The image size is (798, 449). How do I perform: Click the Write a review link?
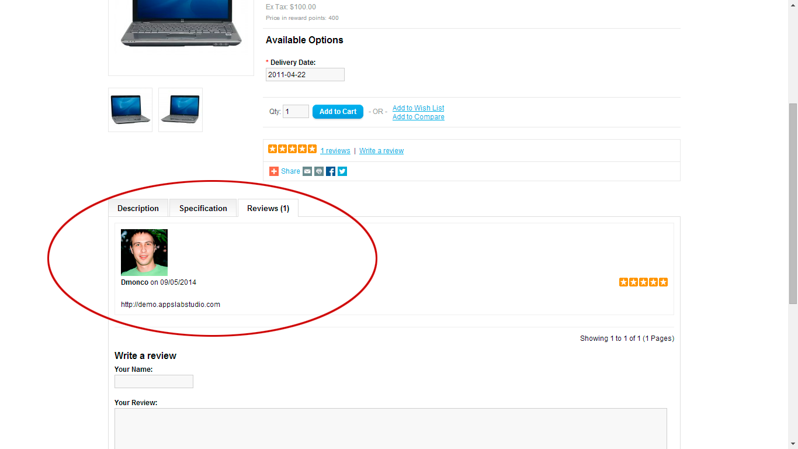pos(381,151)
